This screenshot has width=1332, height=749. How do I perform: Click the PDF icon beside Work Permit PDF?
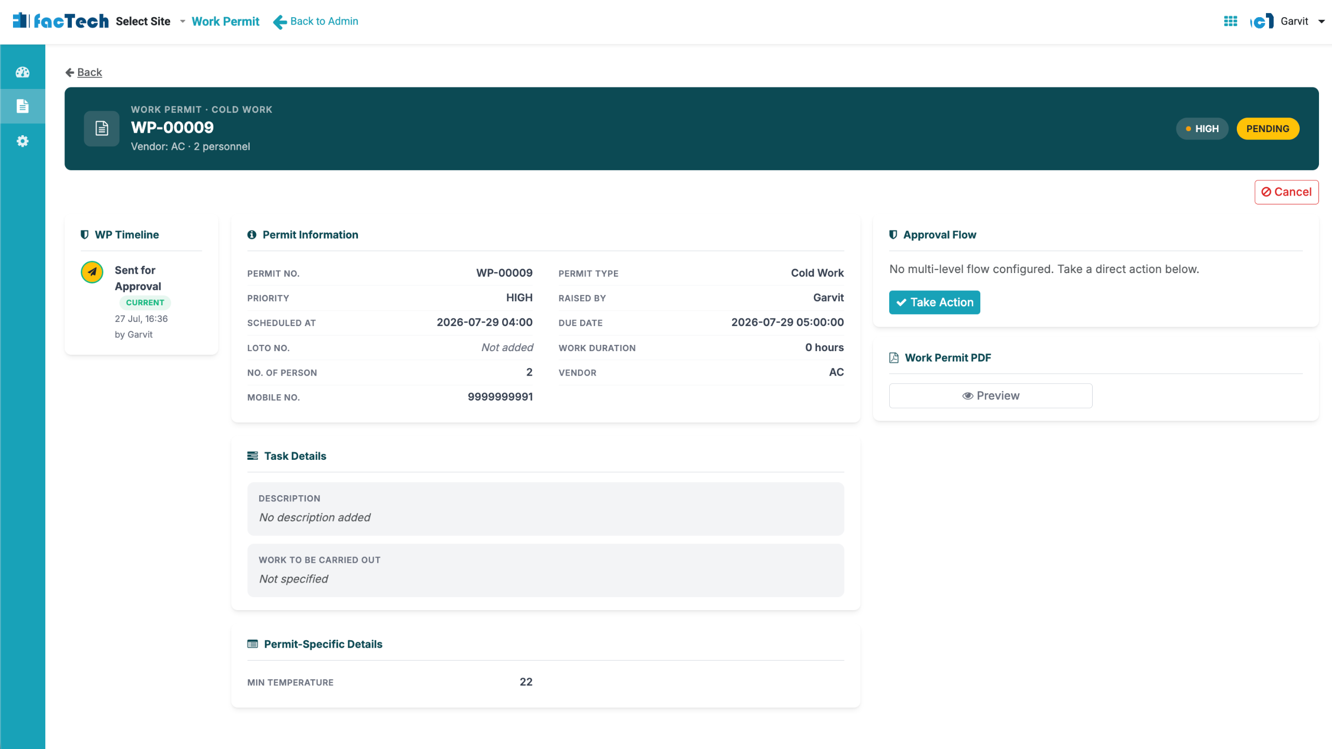894,357
